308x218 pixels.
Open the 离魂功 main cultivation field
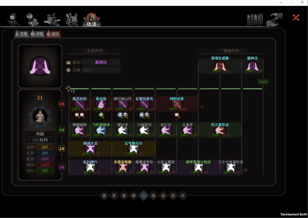[101, 63]
